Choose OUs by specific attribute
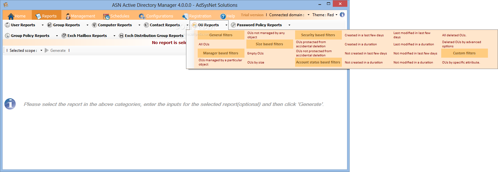498x172 pixels. click(461, 62)
